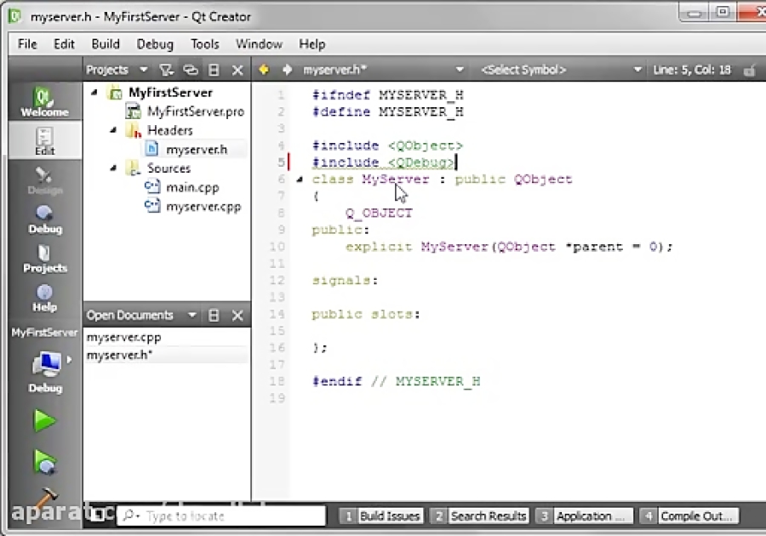Screen dimensions: 766x536
Task: Run the project with green arrow
Action: coord(44,421)
